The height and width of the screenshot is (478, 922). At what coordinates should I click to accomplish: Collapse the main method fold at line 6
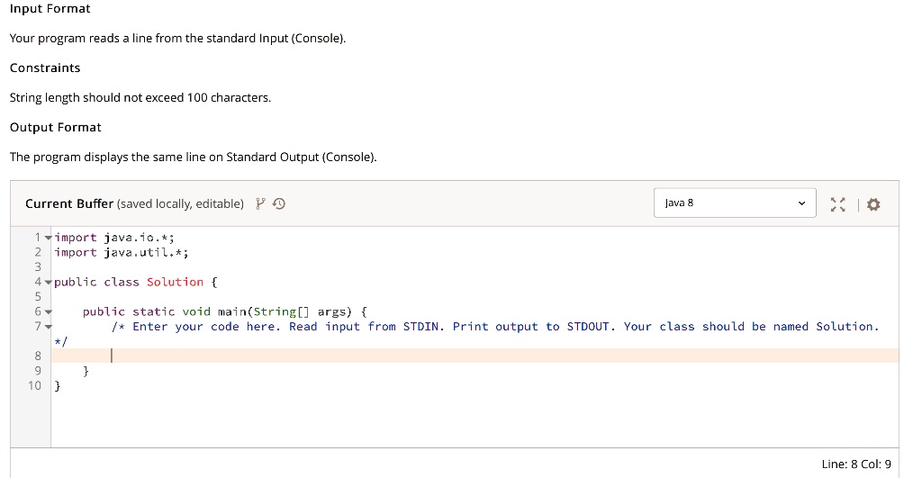coord(49,311)
